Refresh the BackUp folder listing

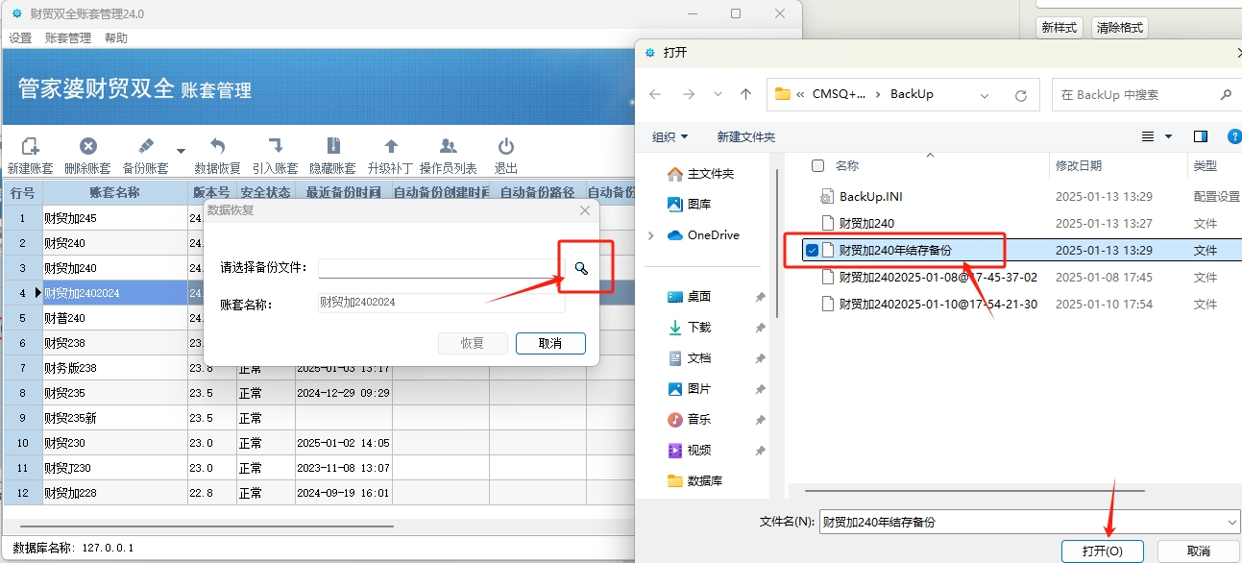[x=1021, y=95]
